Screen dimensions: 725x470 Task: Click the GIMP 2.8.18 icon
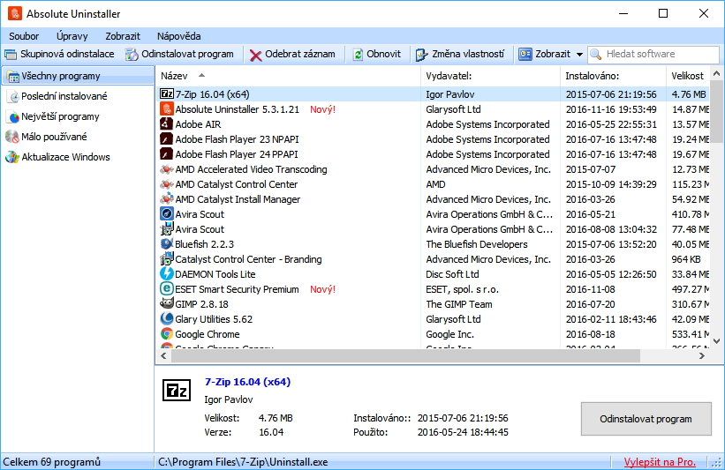pos(166,303)
